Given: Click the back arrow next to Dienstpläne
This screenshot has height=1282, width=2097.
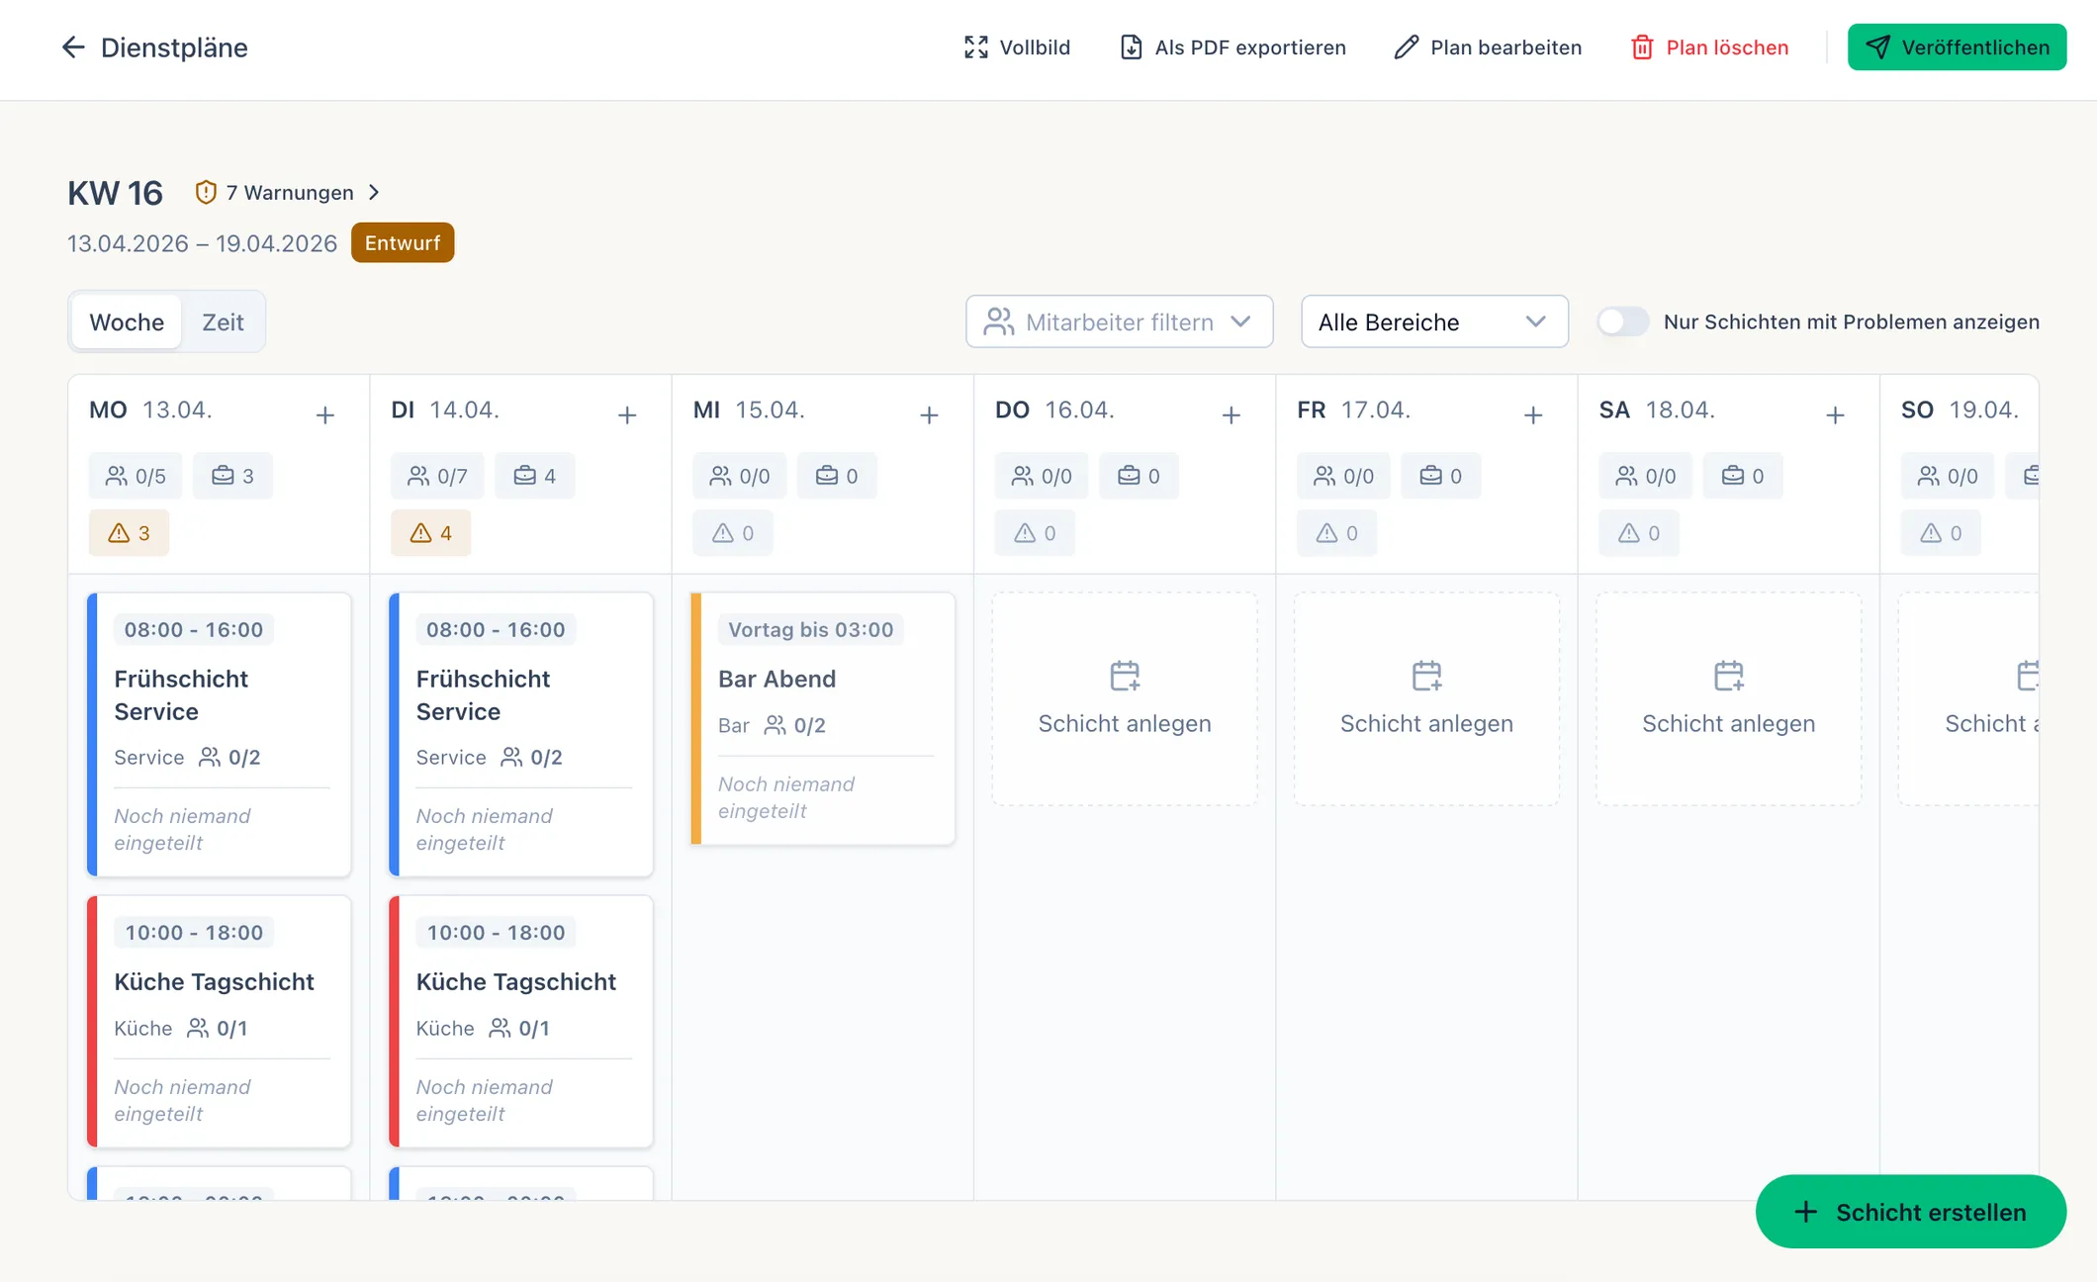Looking at the screenshot, I should (x=73, y=47).
